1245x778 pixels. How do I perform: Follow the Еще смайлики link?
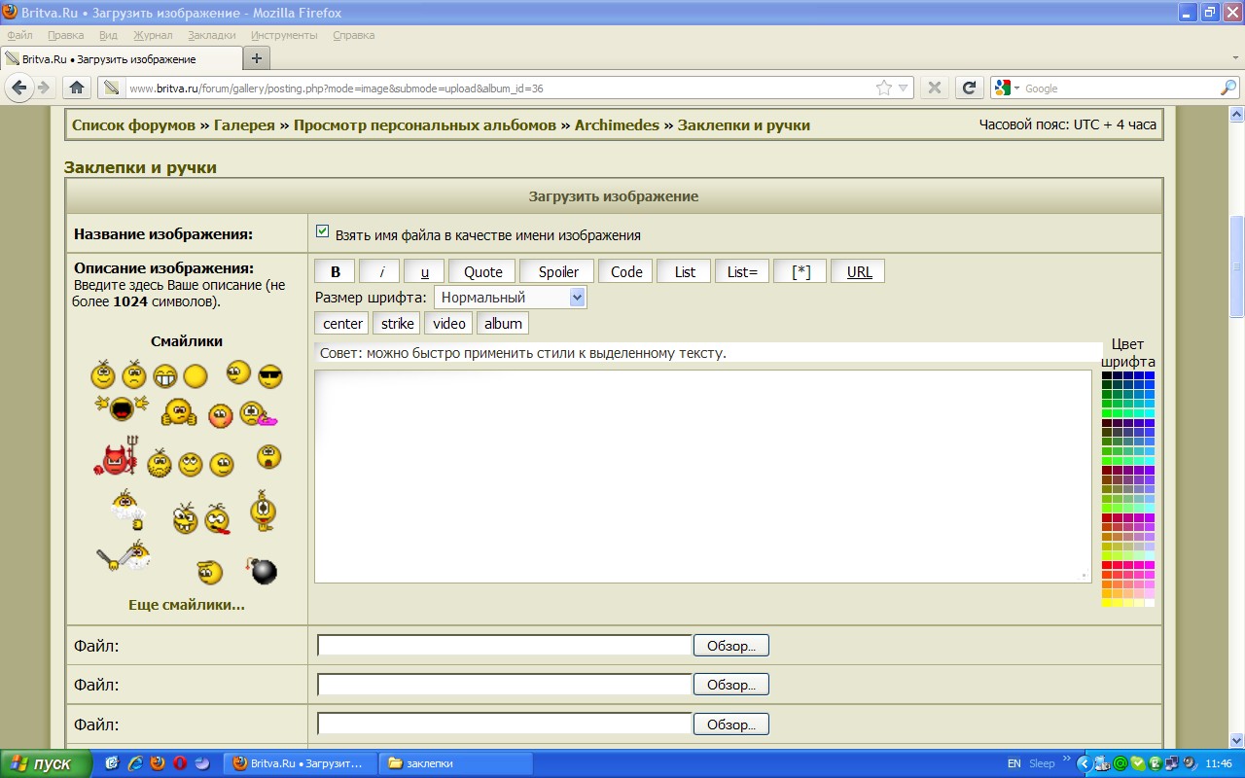coord(187,605)
